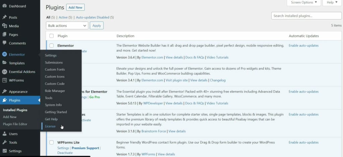Click the Comments bubble icon

click(5, 43)
